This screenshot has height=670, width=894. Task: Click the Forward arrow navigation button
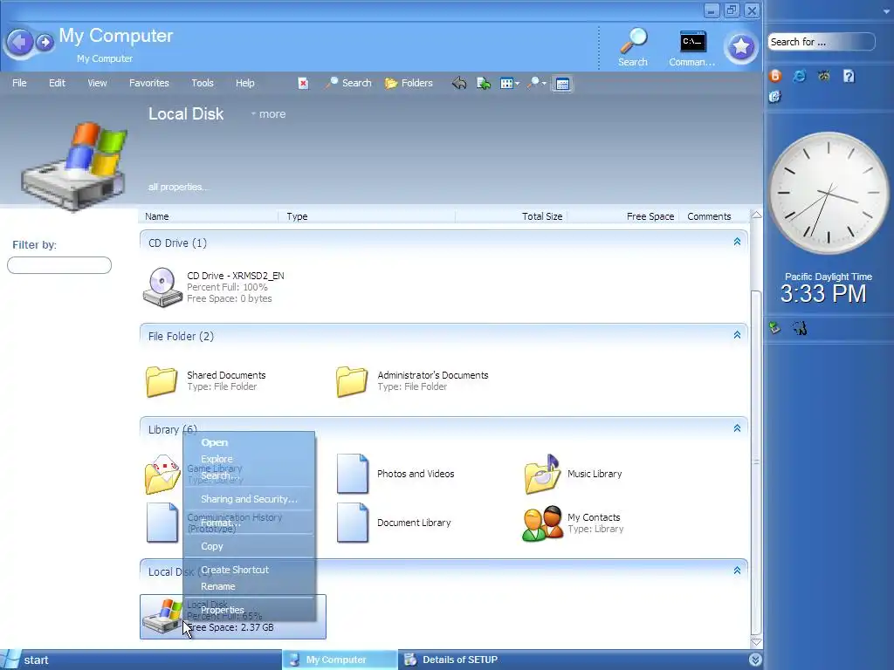pos(45,42)
